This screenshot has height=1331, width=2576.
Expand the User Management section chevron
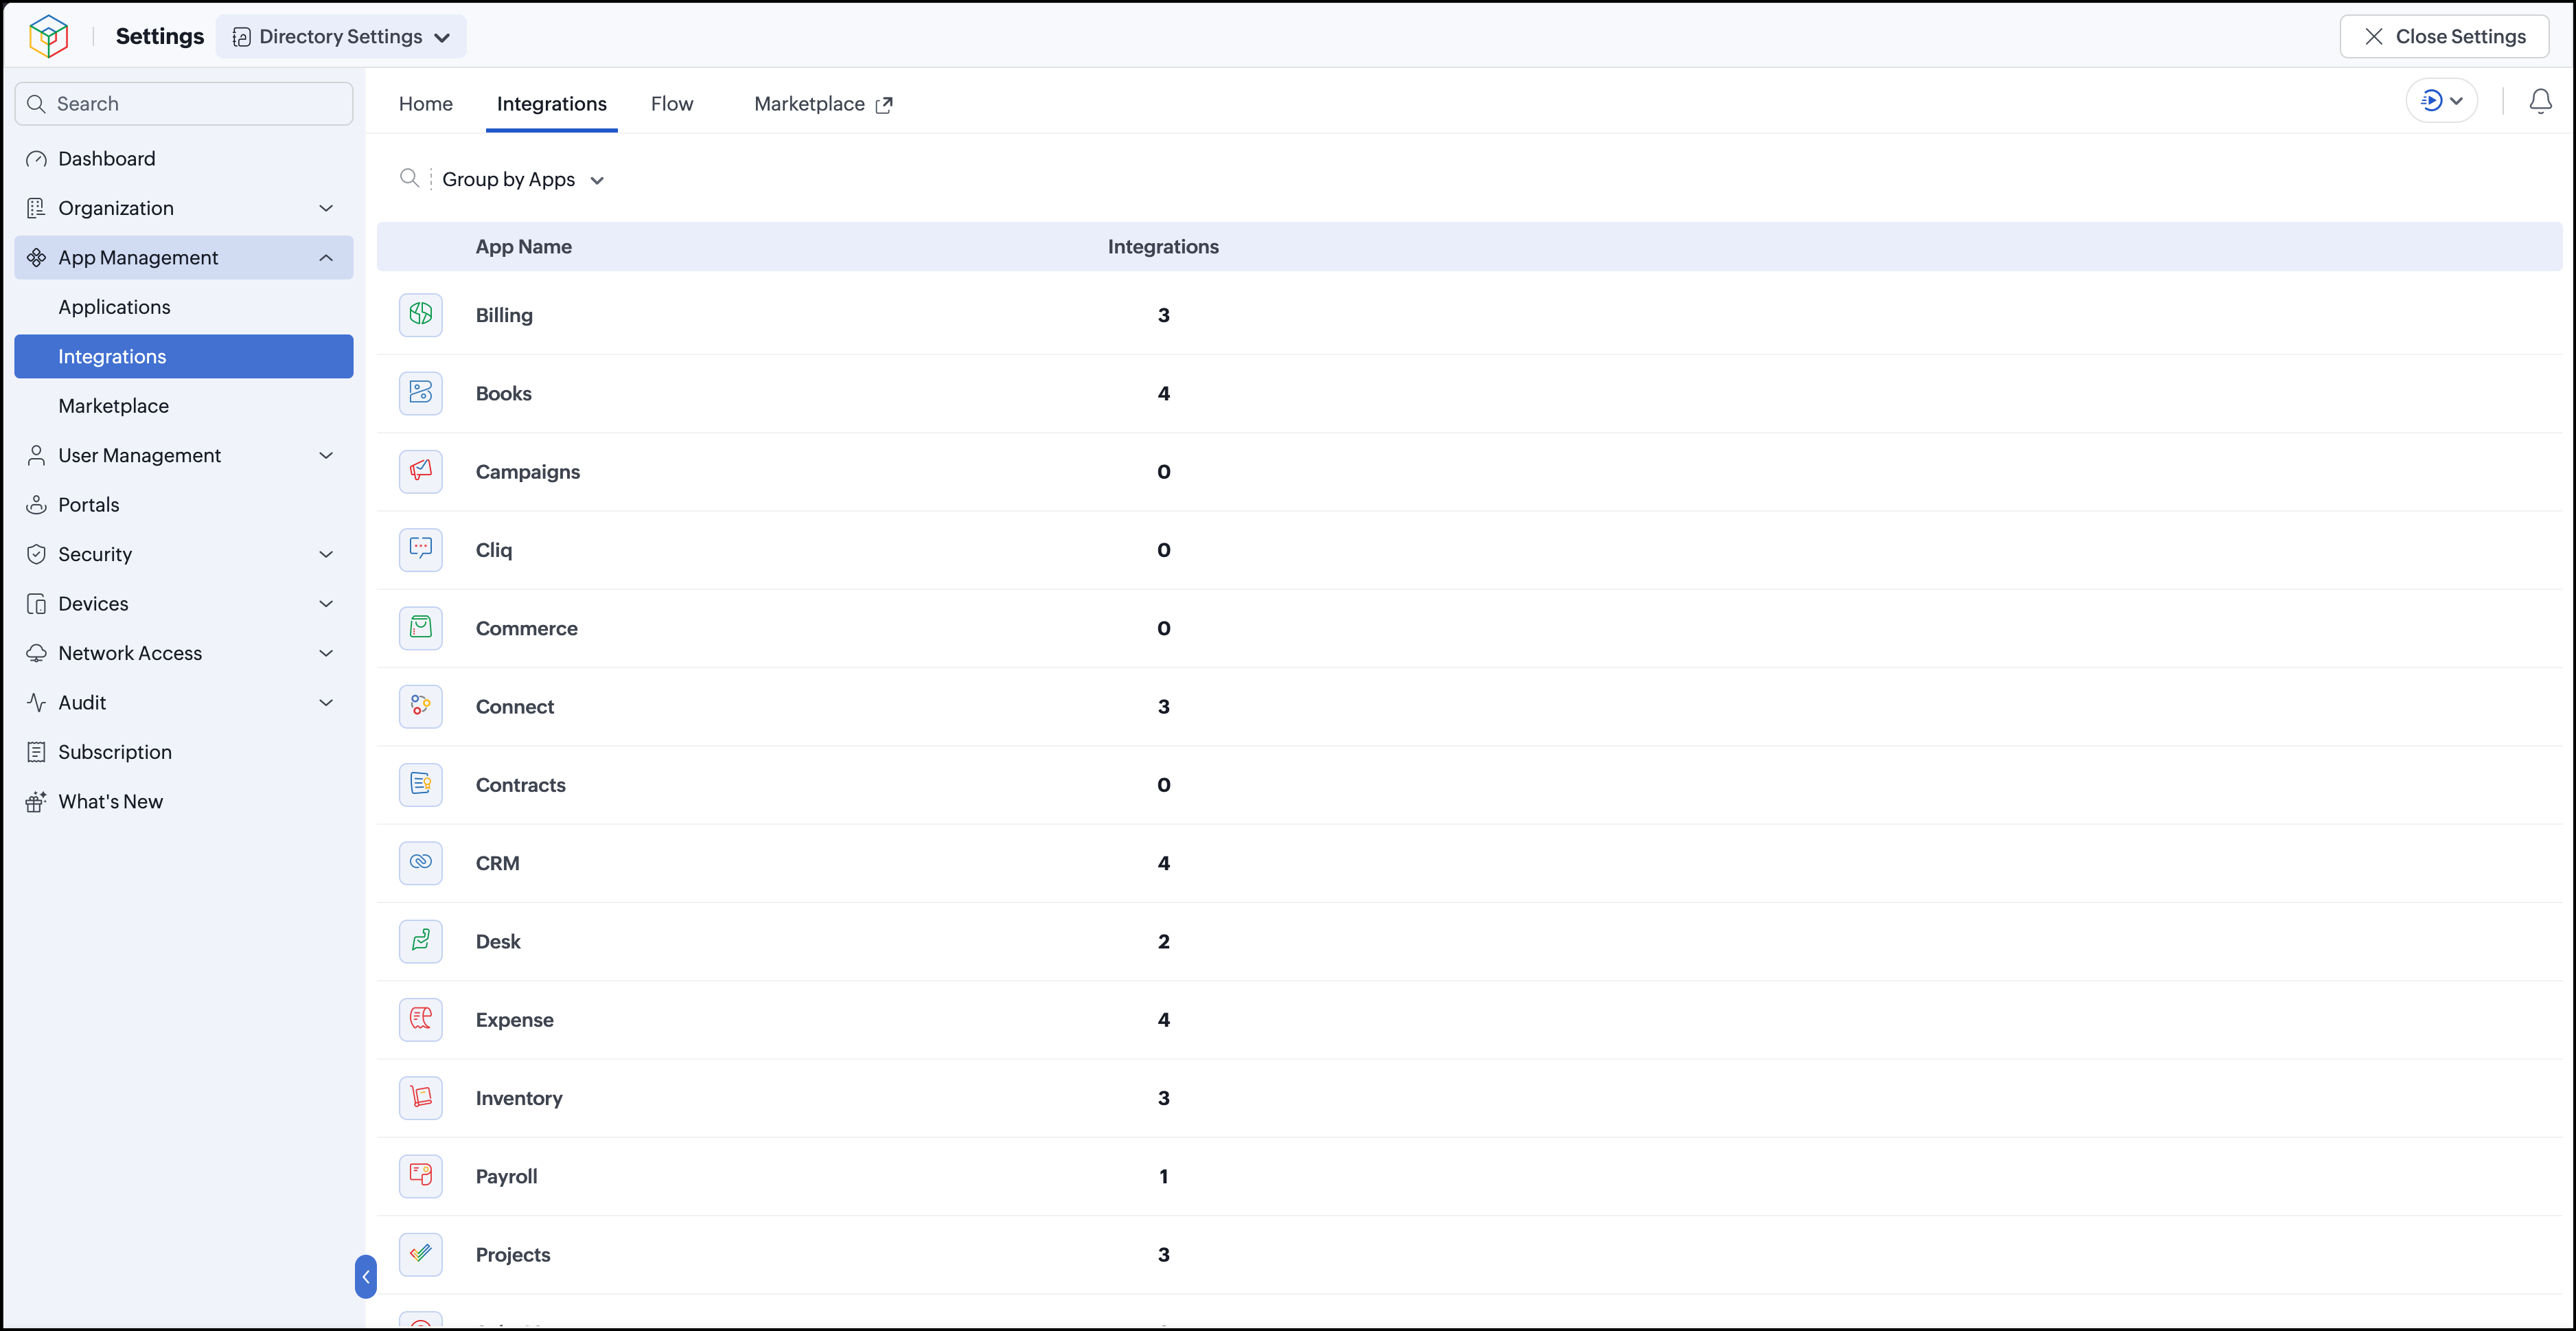326,455
